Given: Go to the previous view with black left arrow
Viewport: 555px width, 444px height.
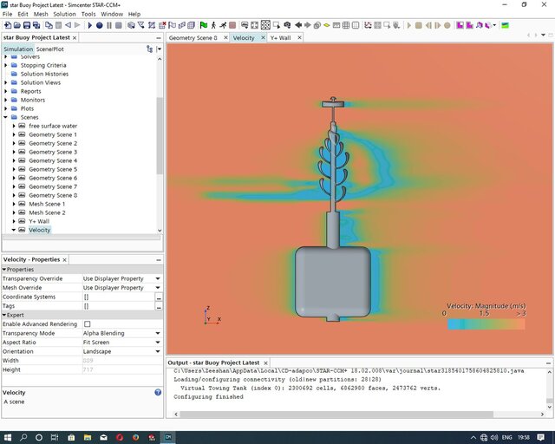Looking at the screenshot, I should (298, 25).
